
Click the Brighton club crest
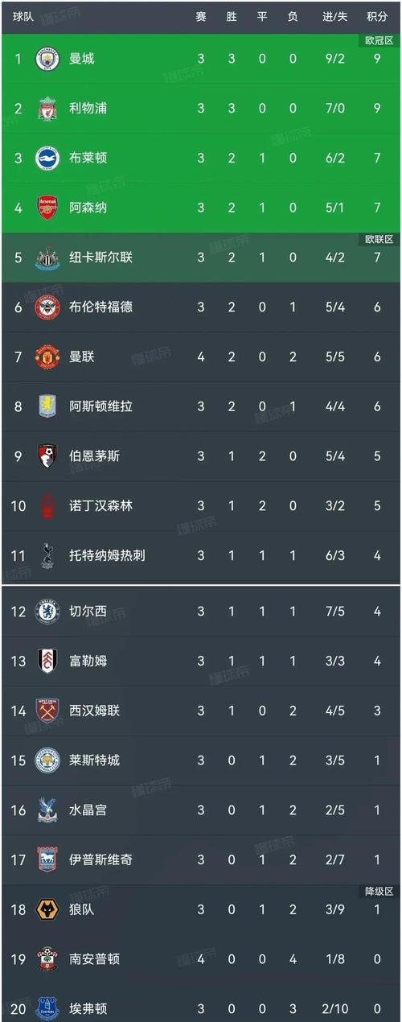pos(47,158)
